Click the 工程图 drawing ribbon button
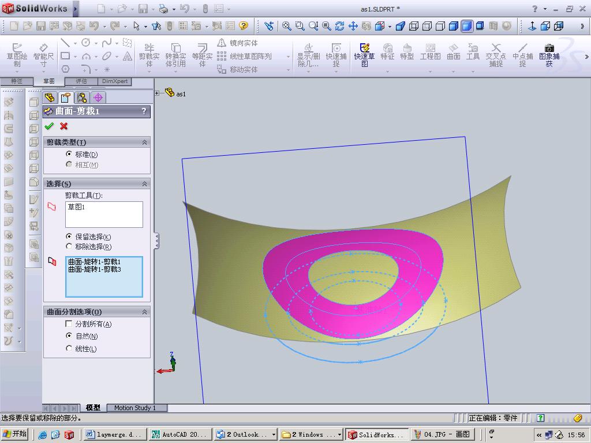The height and width of the screenshot is (443, 591). [x=431, y=52]
